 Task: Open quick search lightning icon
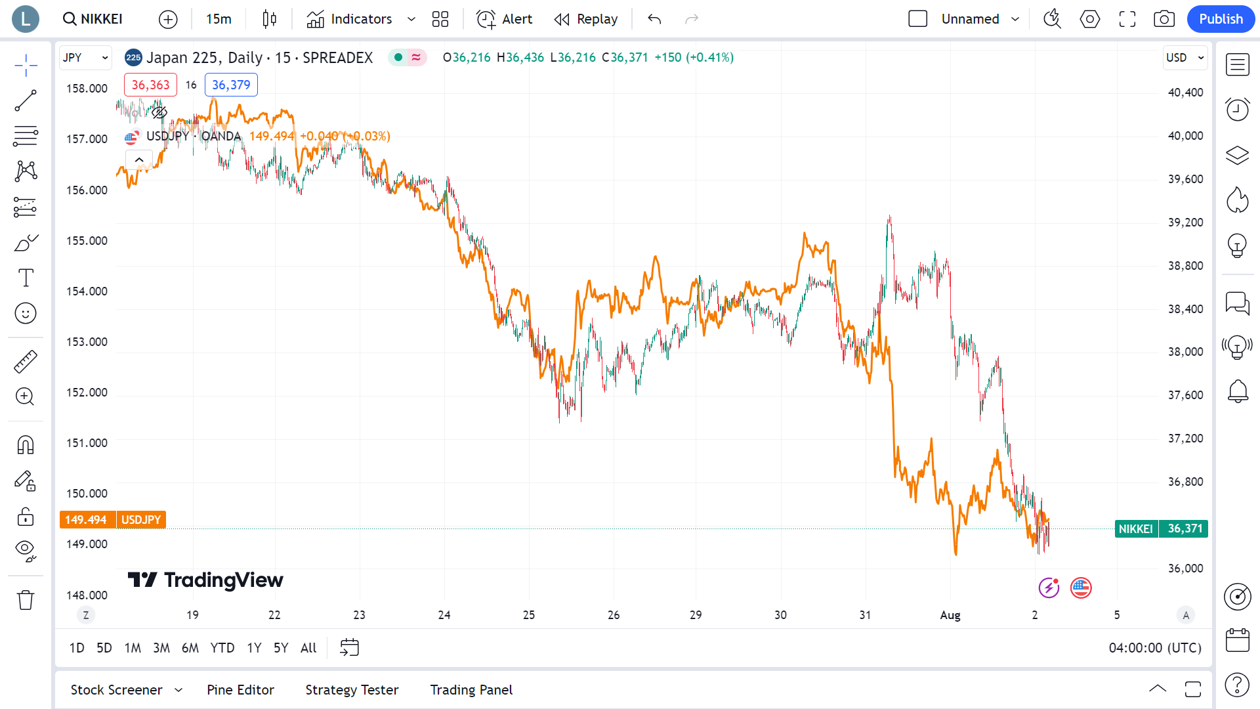pos(1052,19)
